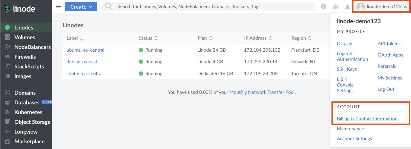The image size is (411, 149).
Task: Open the notifications bell icon
Action: (x=347, y=7)
